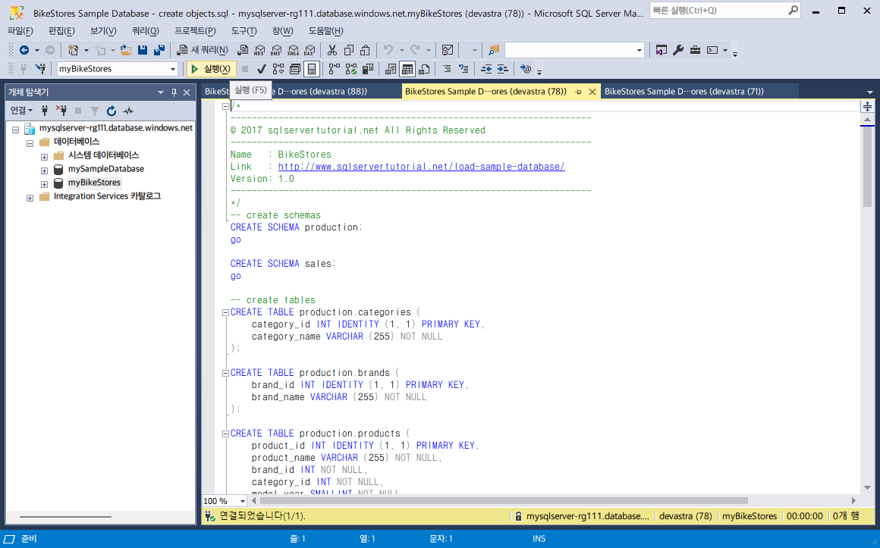Select myBikeStores in Object Explorer tree
880x548 pixels.
pos(94,183)
